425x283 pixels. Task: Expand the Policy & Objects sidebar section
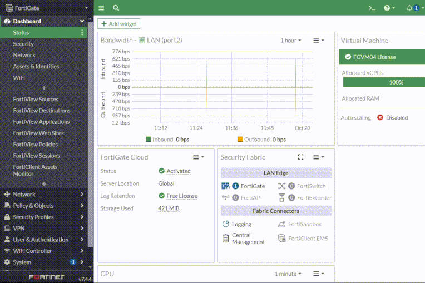[43, 206]
